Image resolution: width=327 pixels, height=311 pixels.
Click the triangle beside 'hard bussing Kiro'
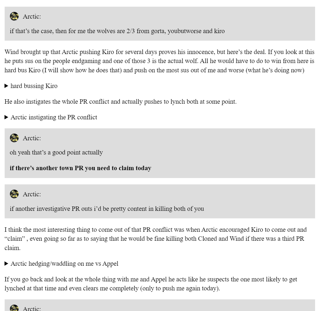pos(6,86)
